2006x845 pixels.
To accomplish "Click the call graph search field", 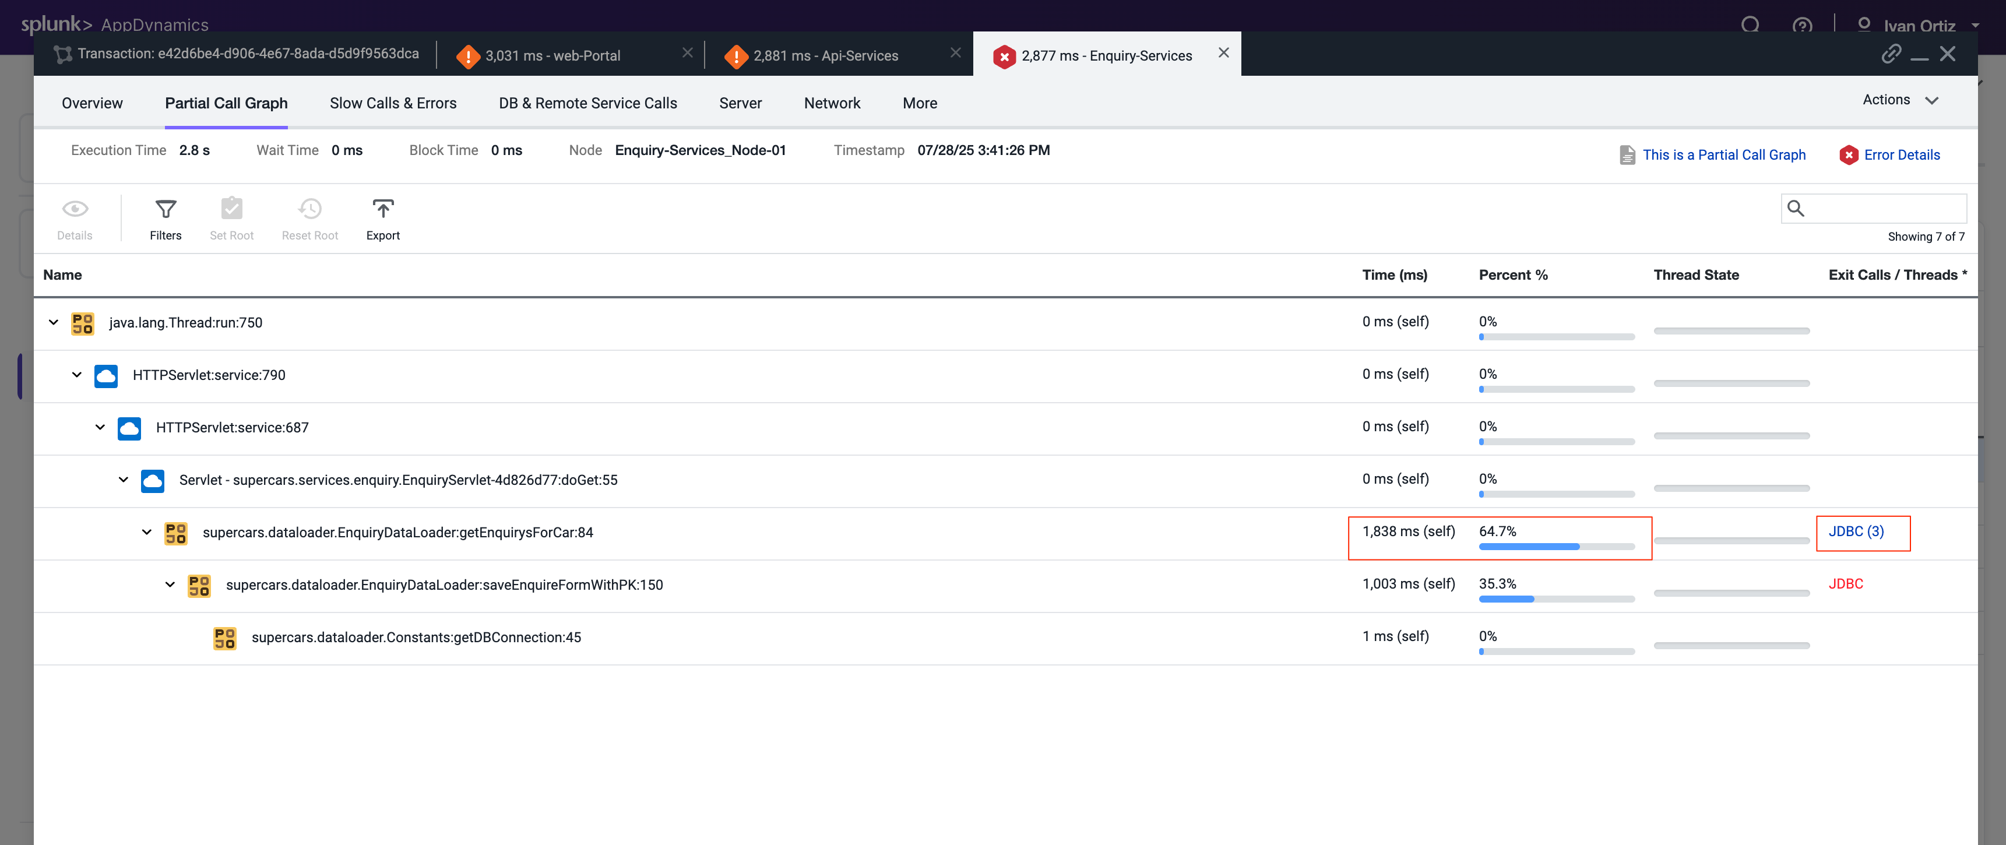I will (1885, 209).
